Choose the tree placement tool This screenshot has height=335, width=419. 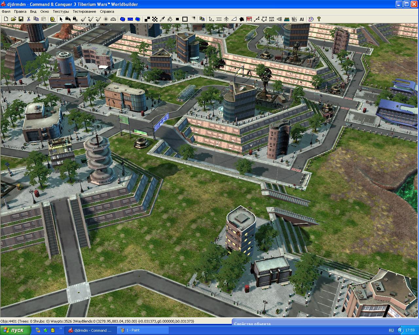227,19
